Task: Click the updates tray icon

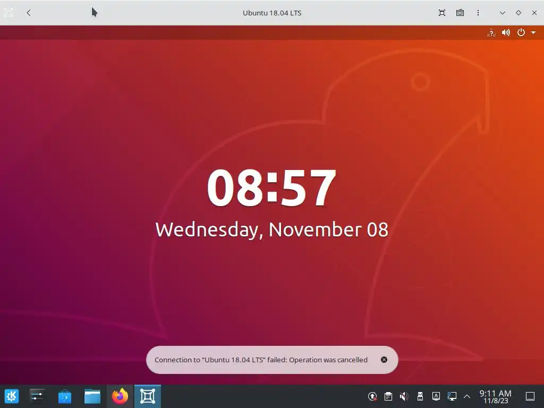Action: (x=372, y=396)
